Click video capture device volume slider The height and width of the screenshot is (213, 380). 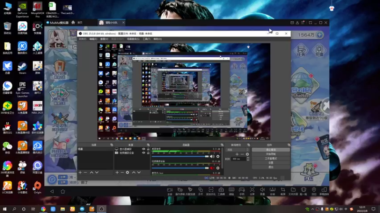pyautogui.click(x=180, y=168)
